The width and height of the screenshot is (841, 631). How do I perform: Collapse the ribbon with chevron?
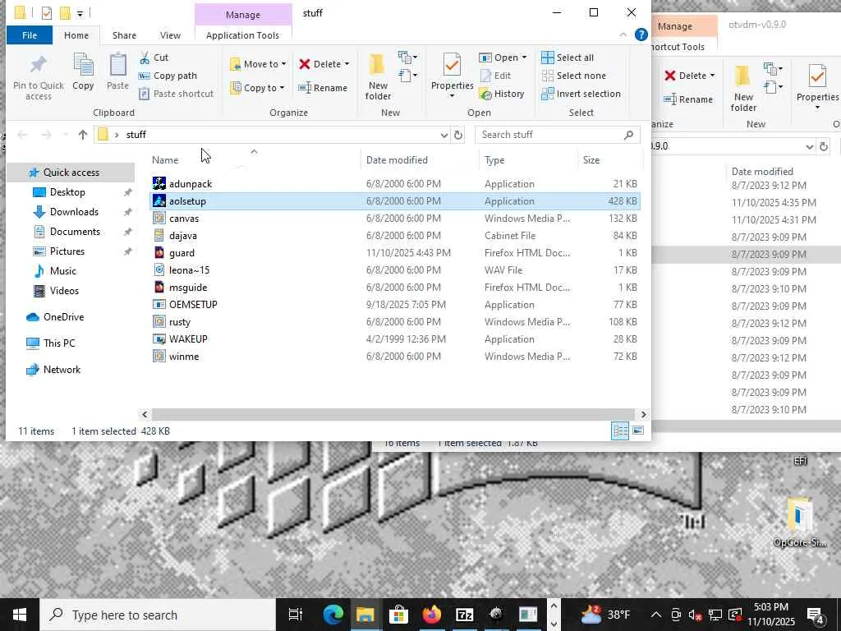623,35
